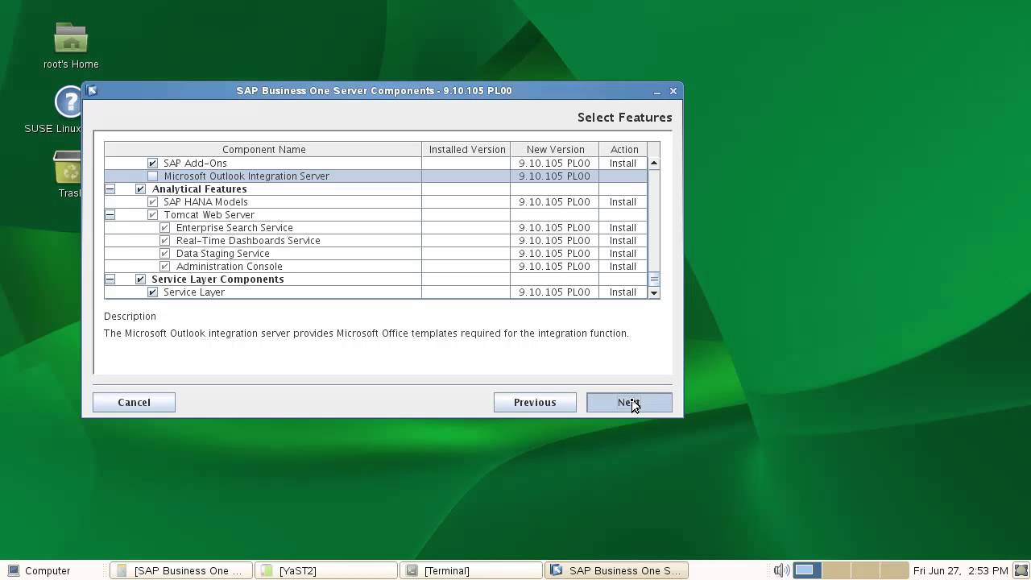Toggle the Administration Console checkbox
This screenshot has height=580, width=1031.
pyautogui.click(x=164, y=267)
